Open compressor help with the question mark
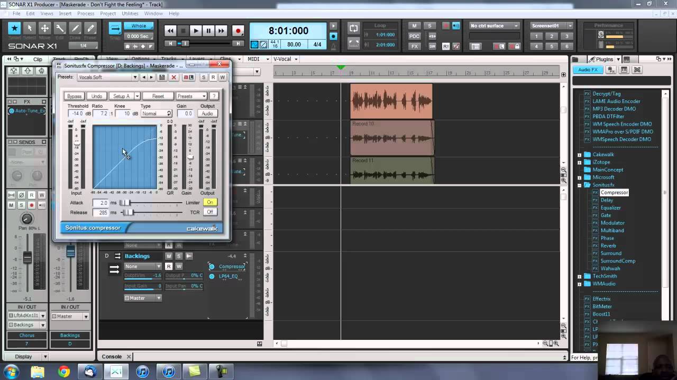Screen dimensions: 677x380 pyautogui.click(x=214, y=96)
